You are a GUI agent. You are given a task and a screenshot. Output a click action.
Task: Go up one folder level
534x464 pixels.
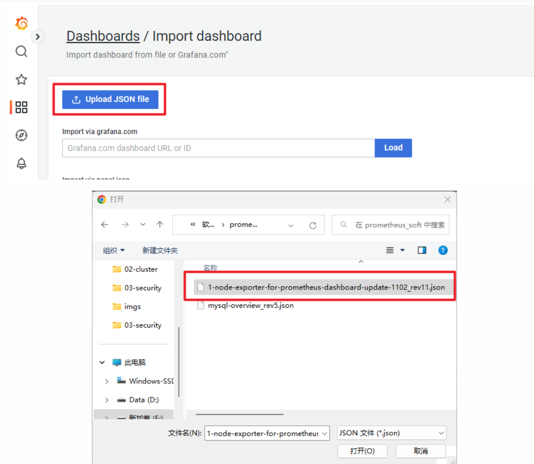click(x=160, y=225)
